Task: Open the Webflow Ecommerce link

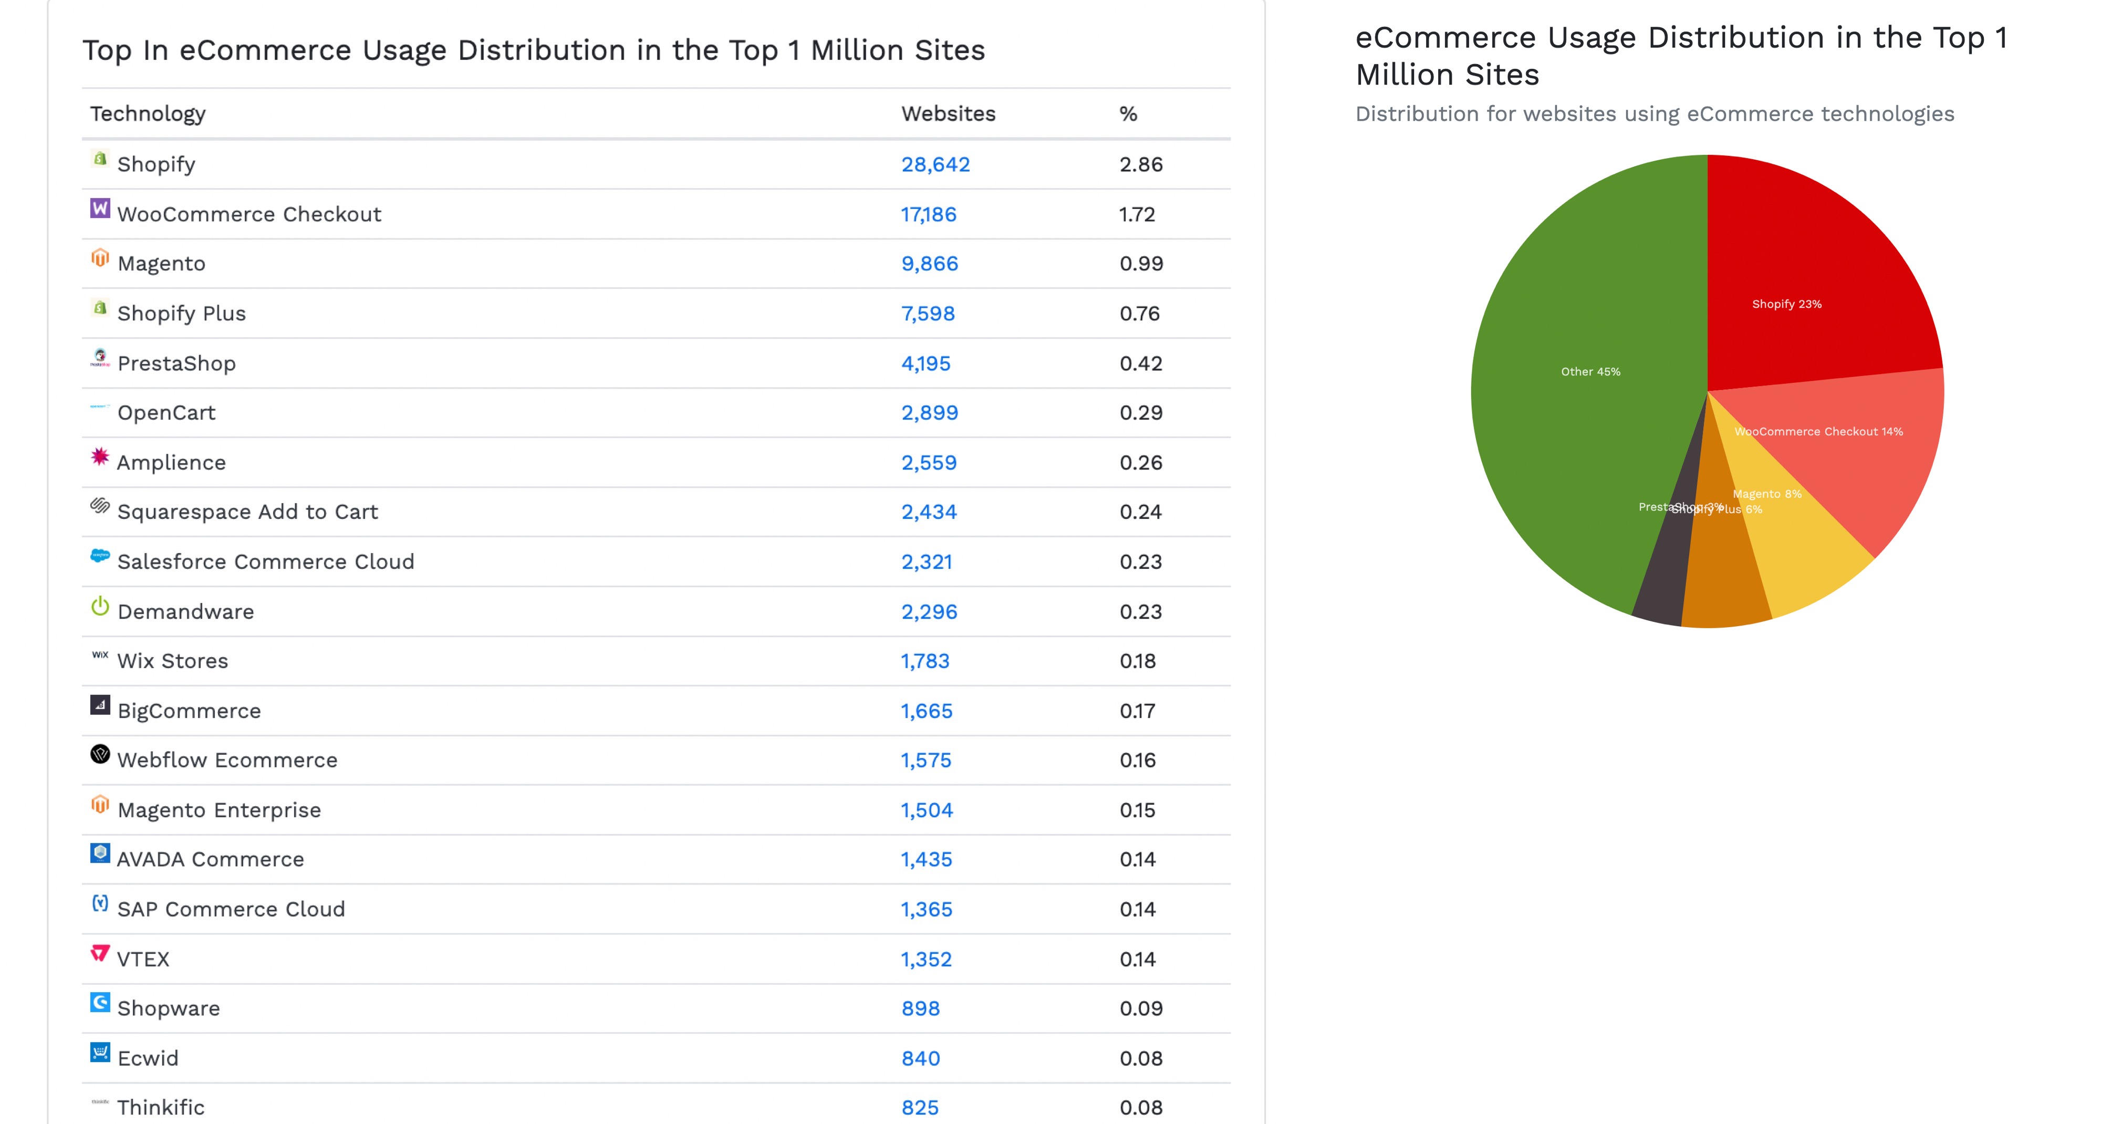Action: click(227, 760)
